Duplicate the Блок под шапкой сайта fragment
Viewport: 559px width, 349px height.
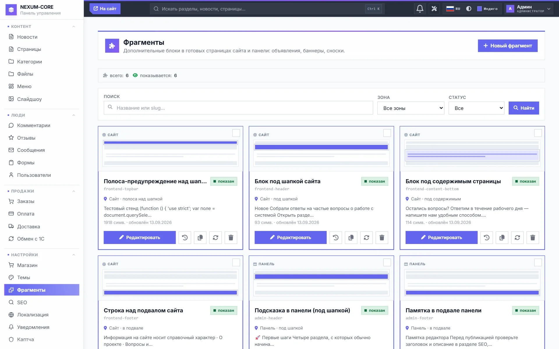(x=351, y=238)
